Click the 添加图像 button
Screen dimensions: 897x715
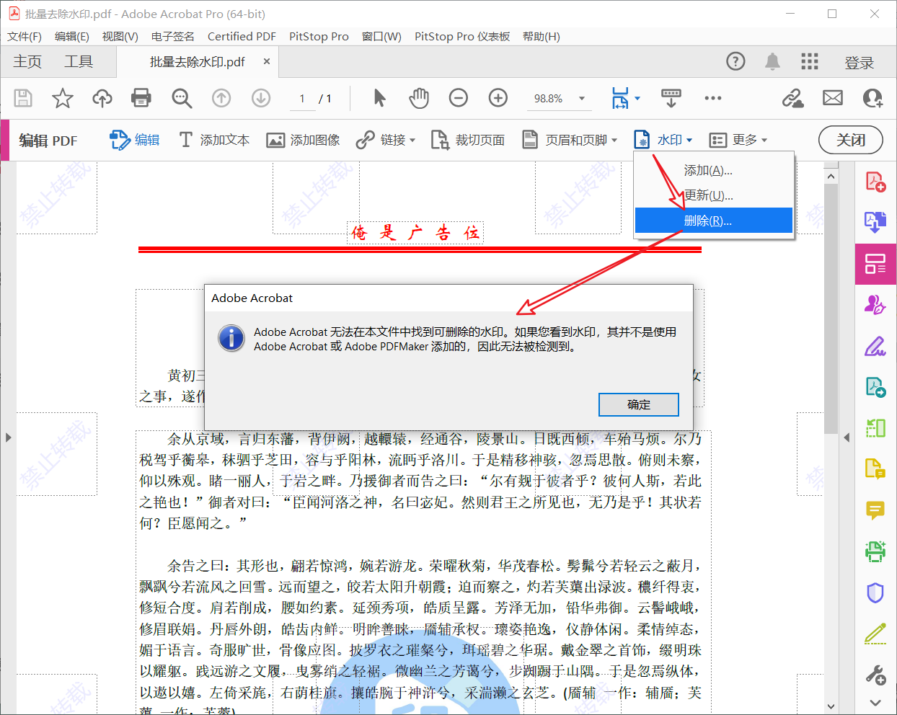(303, 140)
